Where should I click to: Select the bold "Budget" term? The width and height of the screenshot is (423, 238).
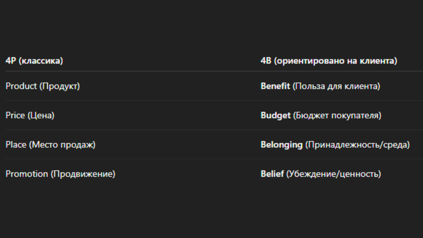pyautogui.click(x=276, y=115)
